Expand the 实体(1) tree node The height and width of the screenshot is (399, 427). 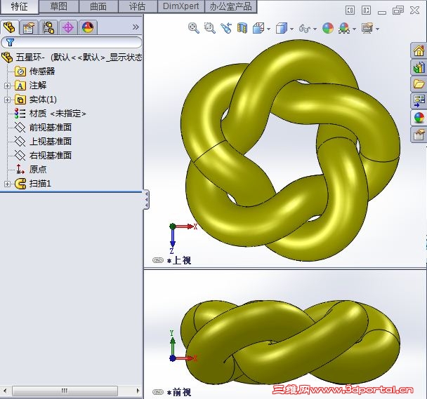point(7,100)
